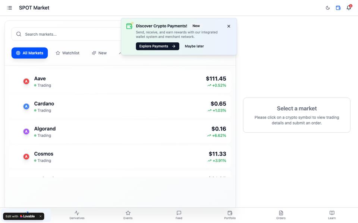Select the Aave market row name
358x223 pixels.
(40, 78)
